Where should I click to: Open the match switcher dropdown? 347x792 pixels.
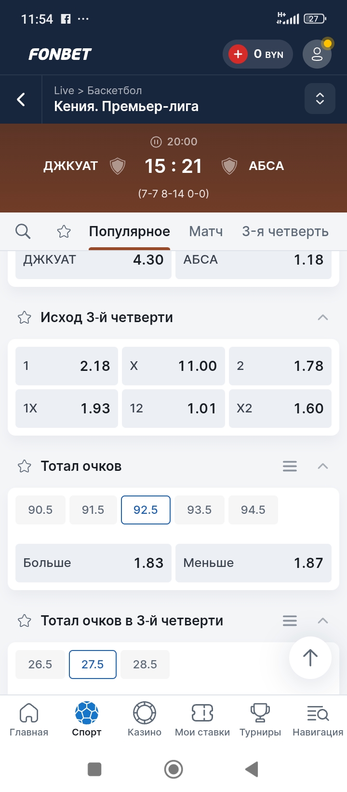[x=320, y=99]
